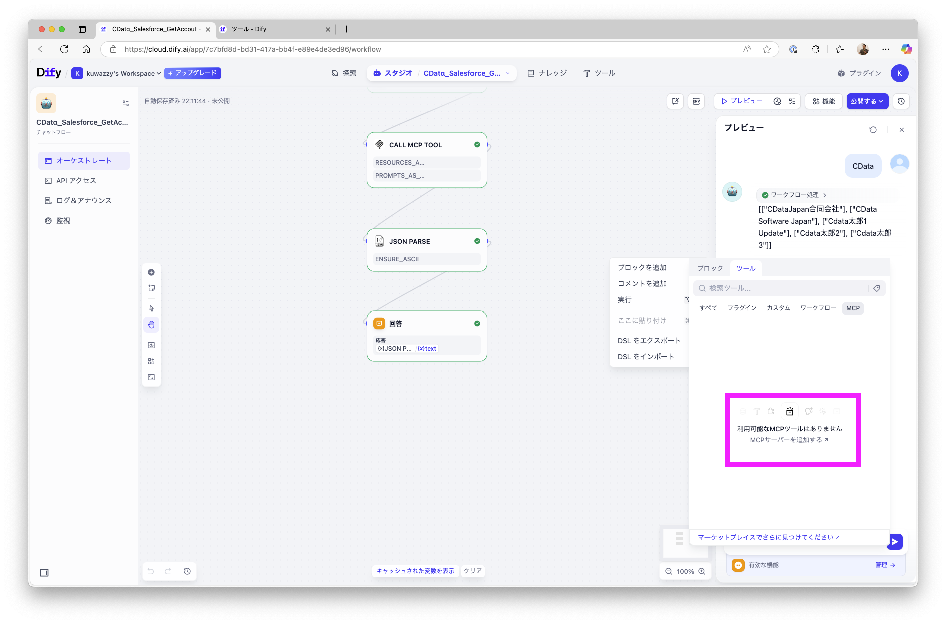
Task: Zoom in with the plus magnifier
Action: 702,571
